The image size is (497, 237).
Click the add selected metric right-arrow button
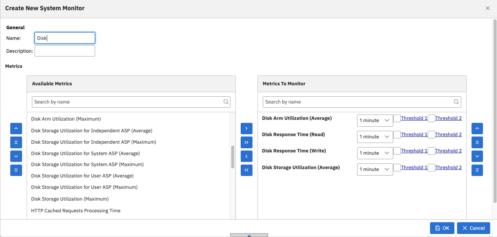(x=246, y=129)
